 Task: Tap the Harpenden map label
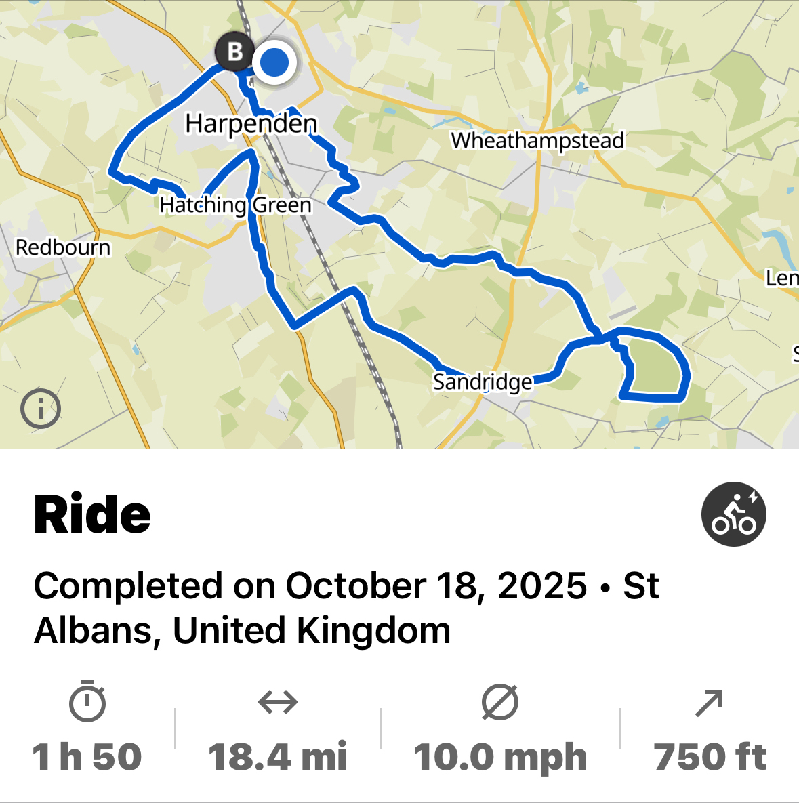click(x=251, y=124)
